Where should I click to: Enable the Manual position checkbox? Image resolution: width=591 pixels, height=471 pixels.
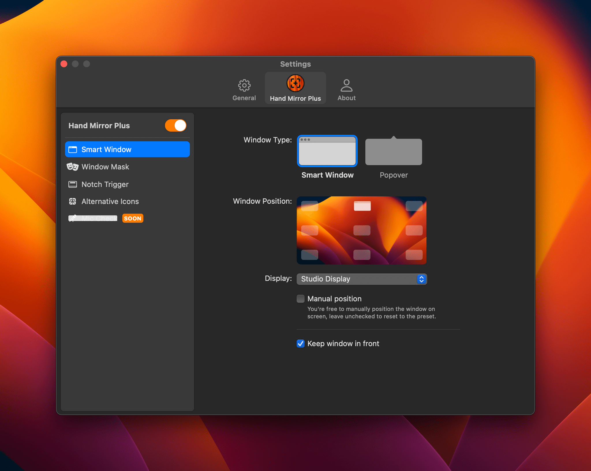point(300,299)
